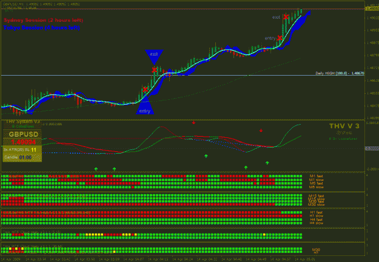Select the M15 fast row label

pos(316,196)
